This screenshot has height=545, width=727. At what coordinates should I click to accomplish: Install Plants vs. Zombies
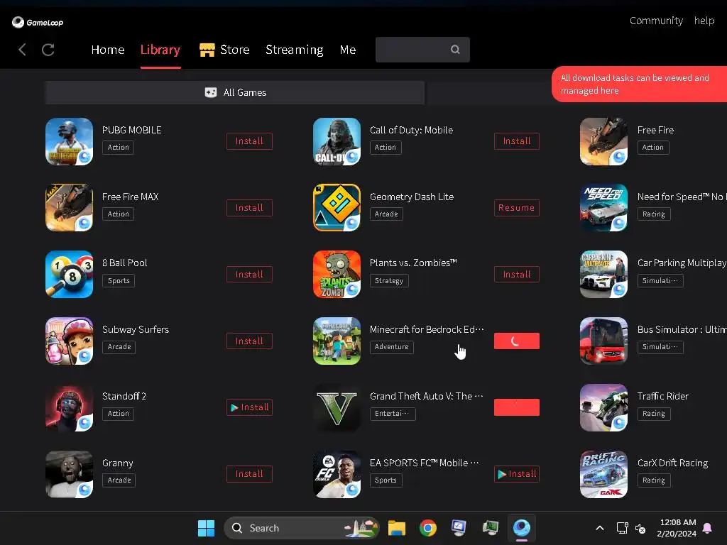pos(517,275)
